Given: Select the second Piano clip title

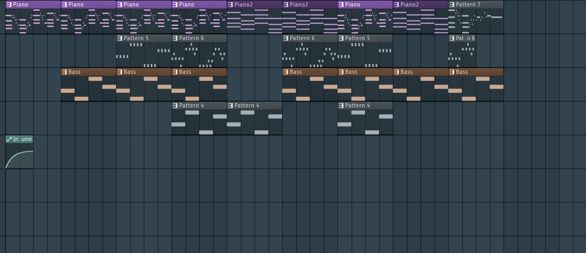Looking at the screenshot, I should point(76,5).
